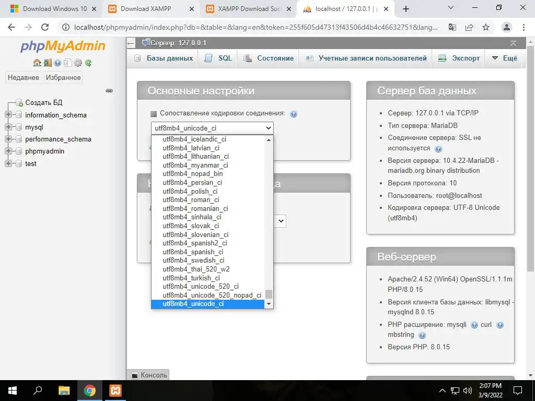The width and height of the screenshot is (535, 401).
Task: Go to phpMyAdmin home via house icon
Action: tap(37, 63)
